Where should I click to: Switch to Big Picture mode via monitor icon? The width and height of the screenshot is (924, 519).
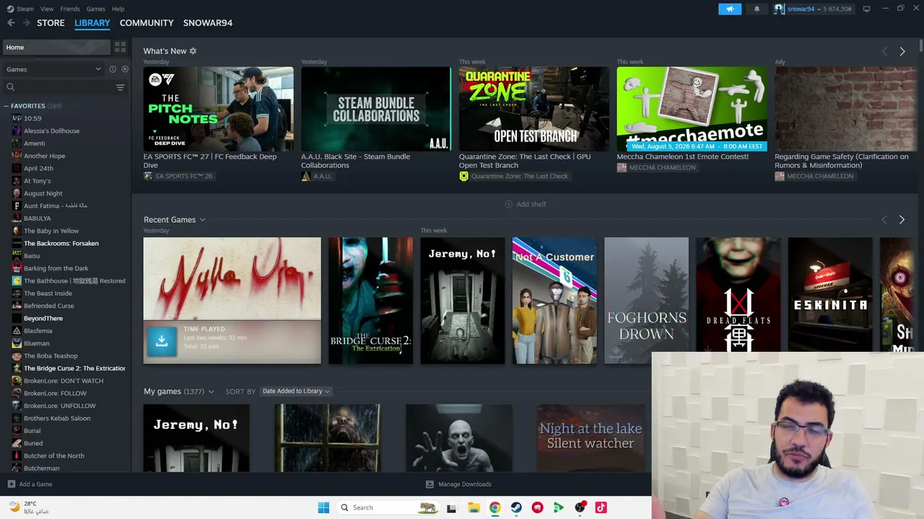[866, 9]
